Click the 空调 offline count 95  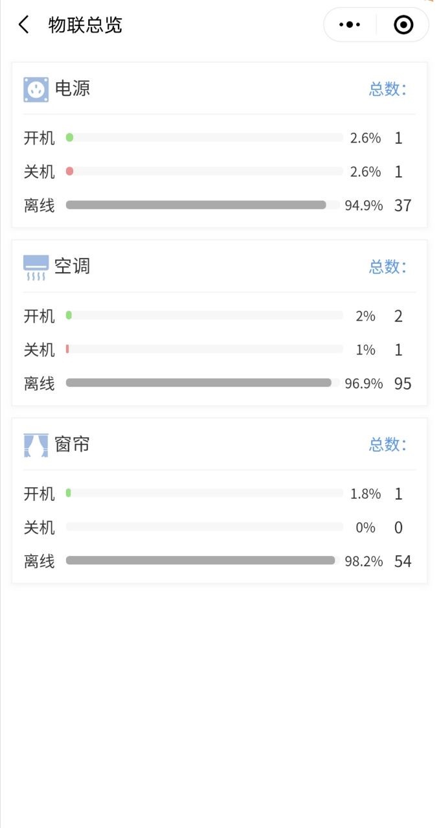(403, 384)
